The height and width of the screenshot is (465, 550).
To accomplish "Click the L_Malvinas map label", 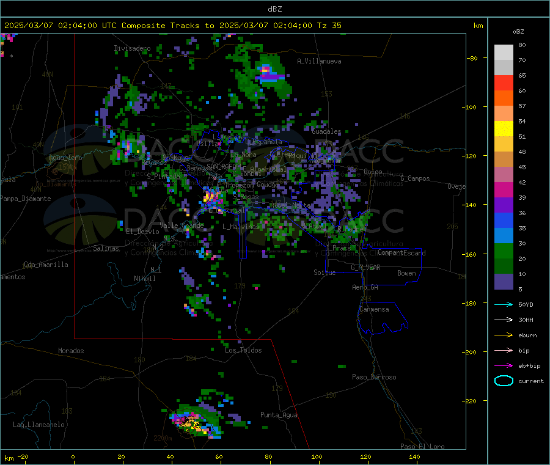I will 241,227.
